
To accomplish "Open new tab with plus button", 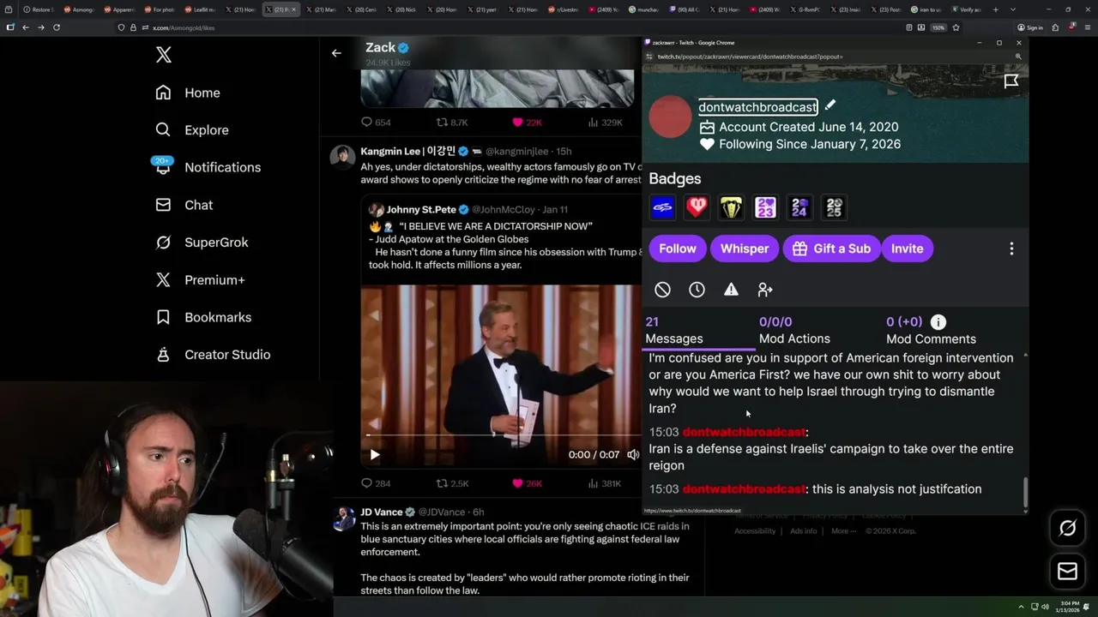I will tap(995, 9).
